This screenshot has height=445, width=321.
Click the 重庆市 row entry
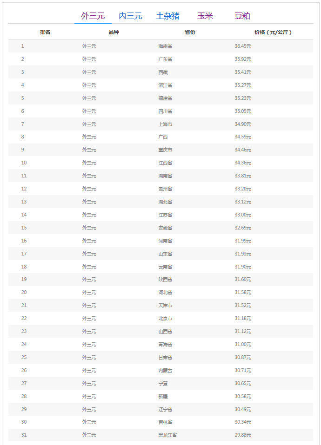165,150
